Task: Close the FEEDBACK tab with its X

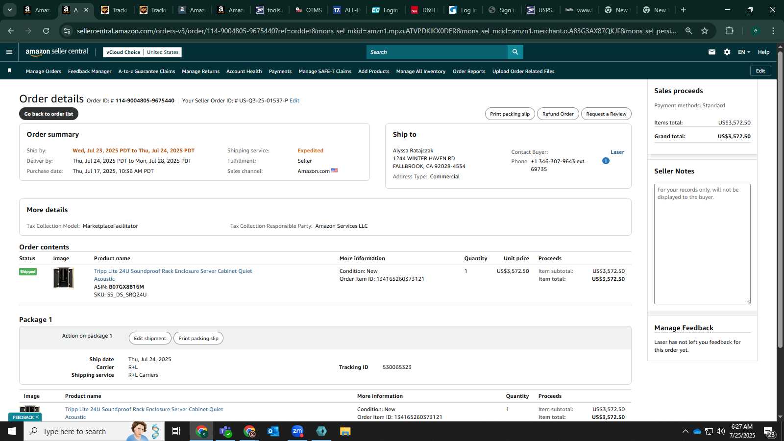Action: 37,417
